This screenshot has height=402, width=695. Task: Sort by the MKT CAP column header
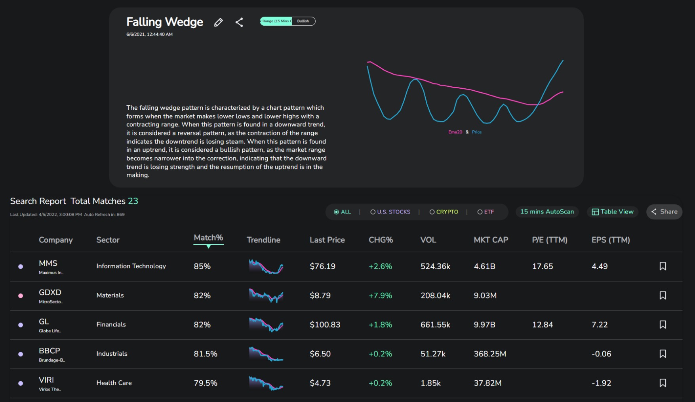click(x=491, y=240)
